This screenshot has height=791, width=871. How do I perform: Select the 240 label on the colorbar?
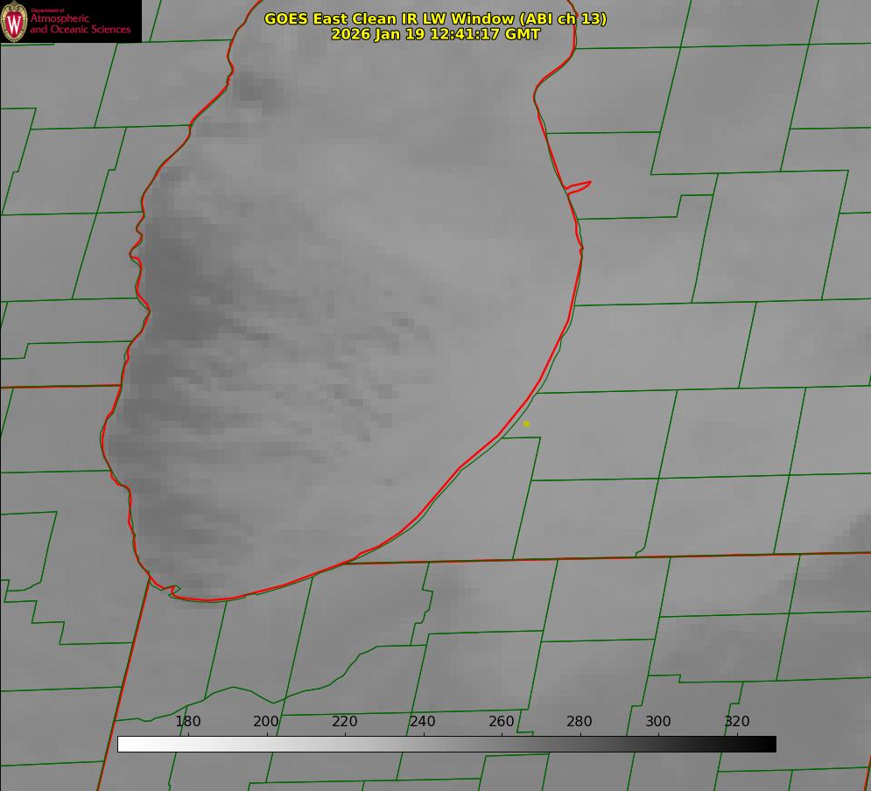423,722
